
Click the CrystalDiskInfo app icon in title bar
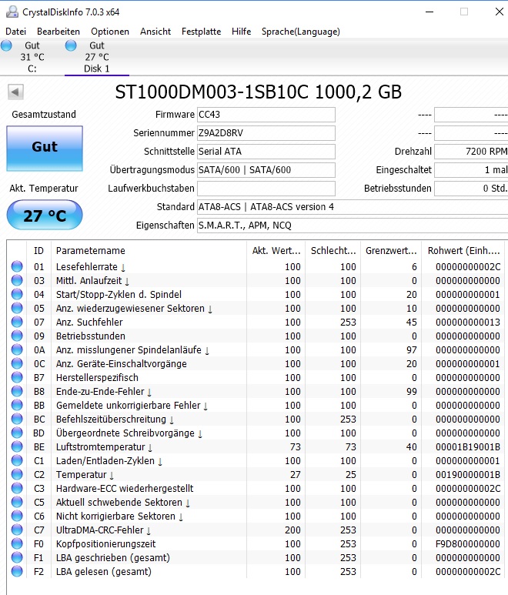(12, 12)
